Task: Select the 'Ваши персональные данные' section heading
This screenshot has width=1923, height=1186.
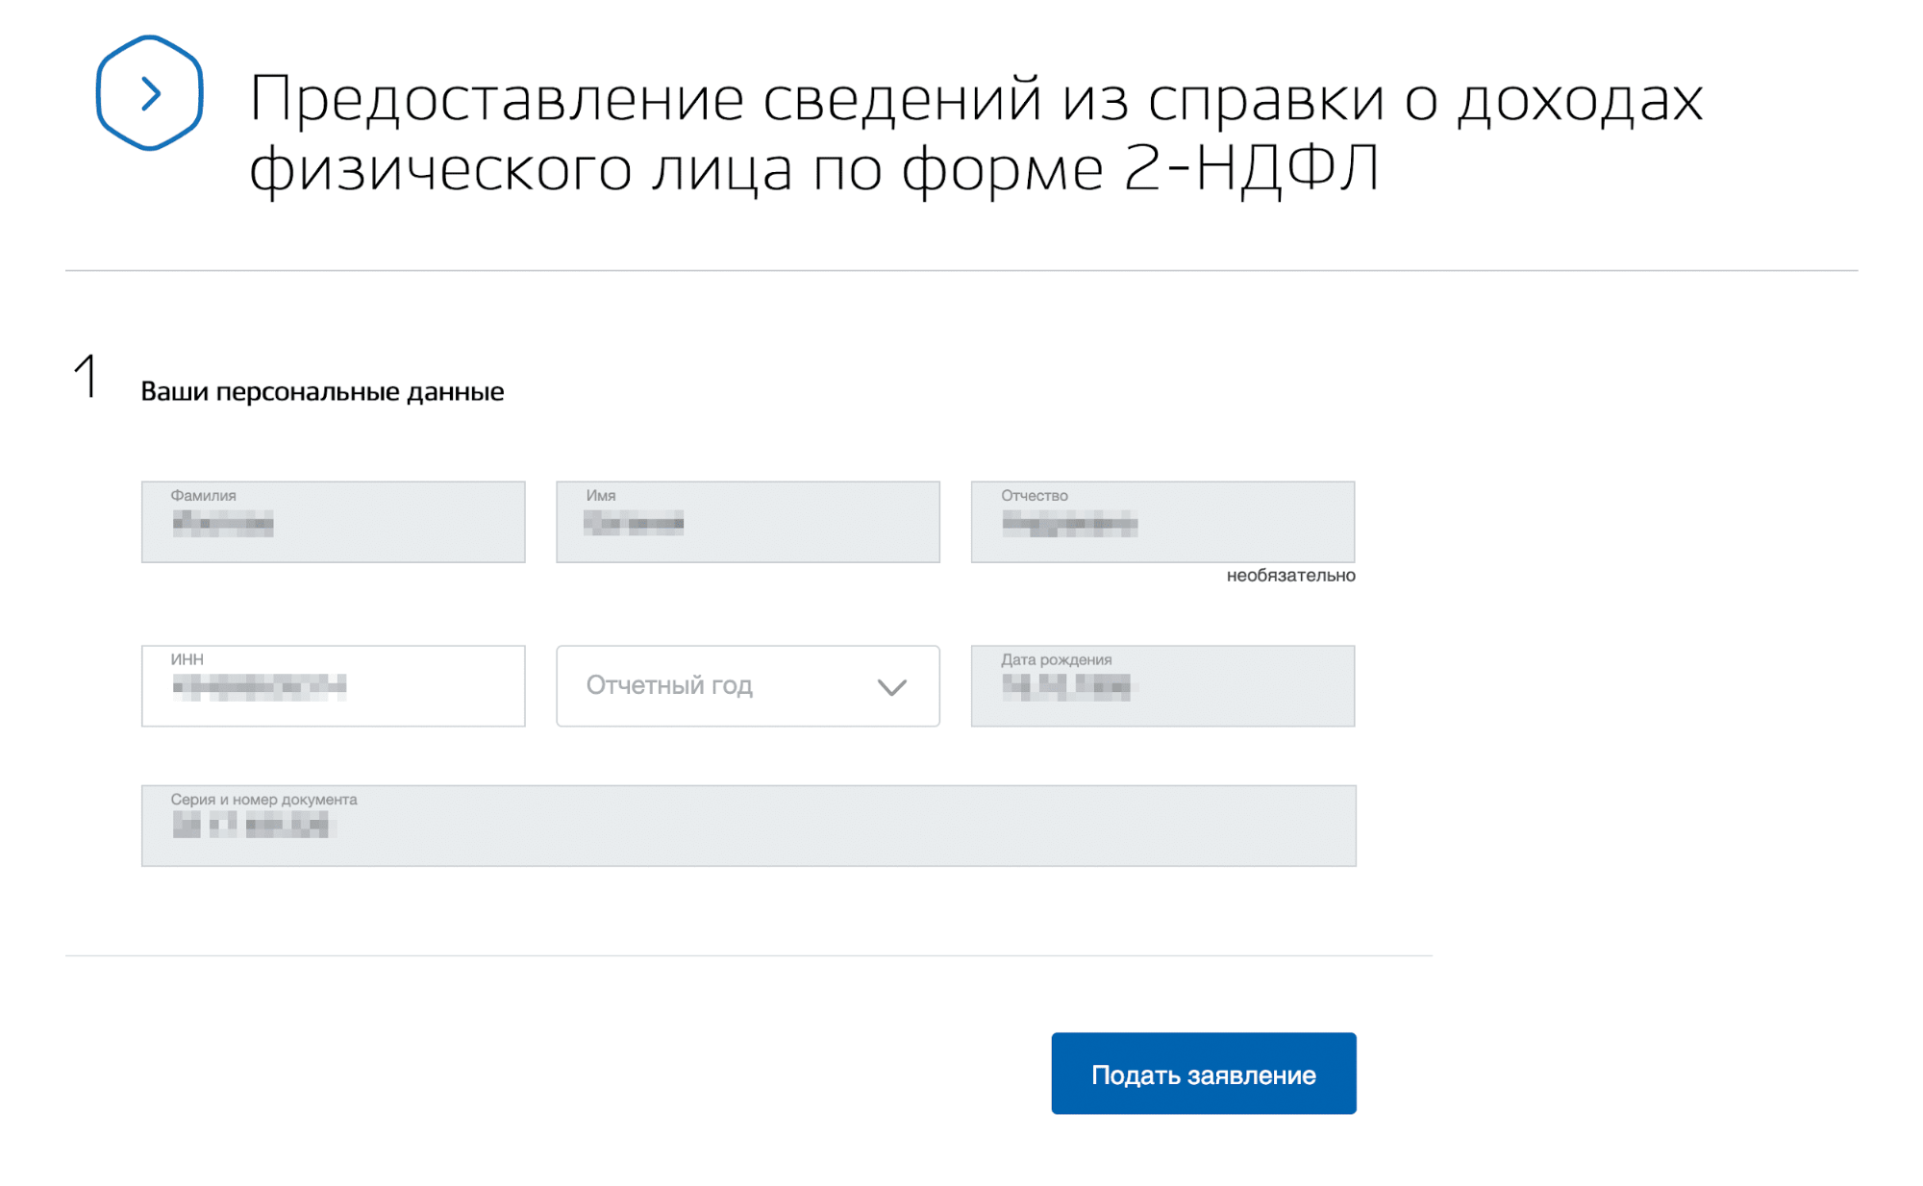Action: point(322,392)
